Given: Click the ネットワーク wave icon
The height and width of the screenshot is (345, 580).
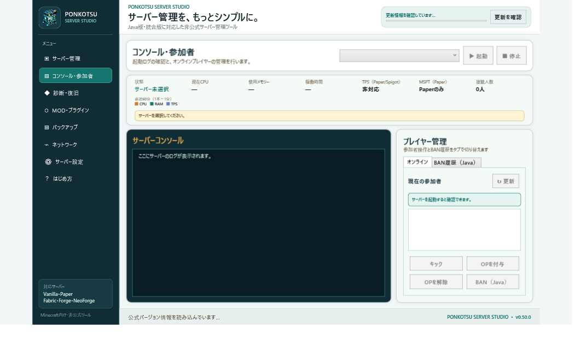Looking at the screenshot, I should pos(47,145).
